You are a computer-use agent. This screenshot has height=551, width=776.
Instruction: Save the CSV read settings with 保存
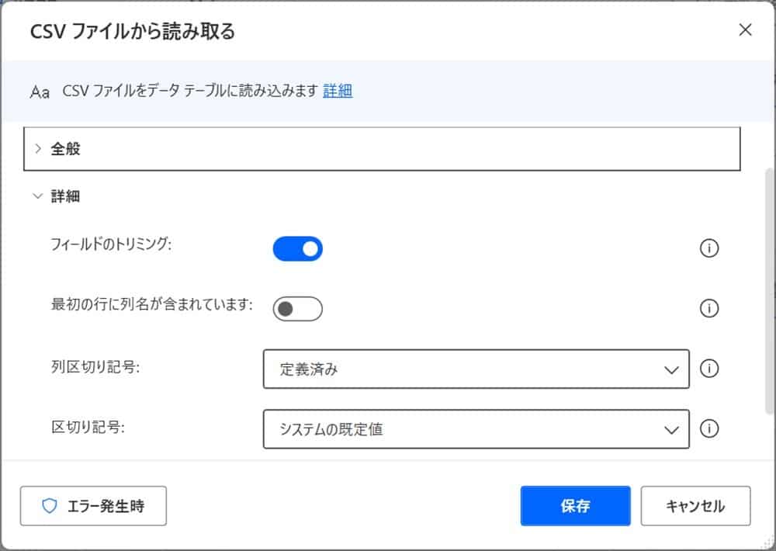[x=575, y=505]
